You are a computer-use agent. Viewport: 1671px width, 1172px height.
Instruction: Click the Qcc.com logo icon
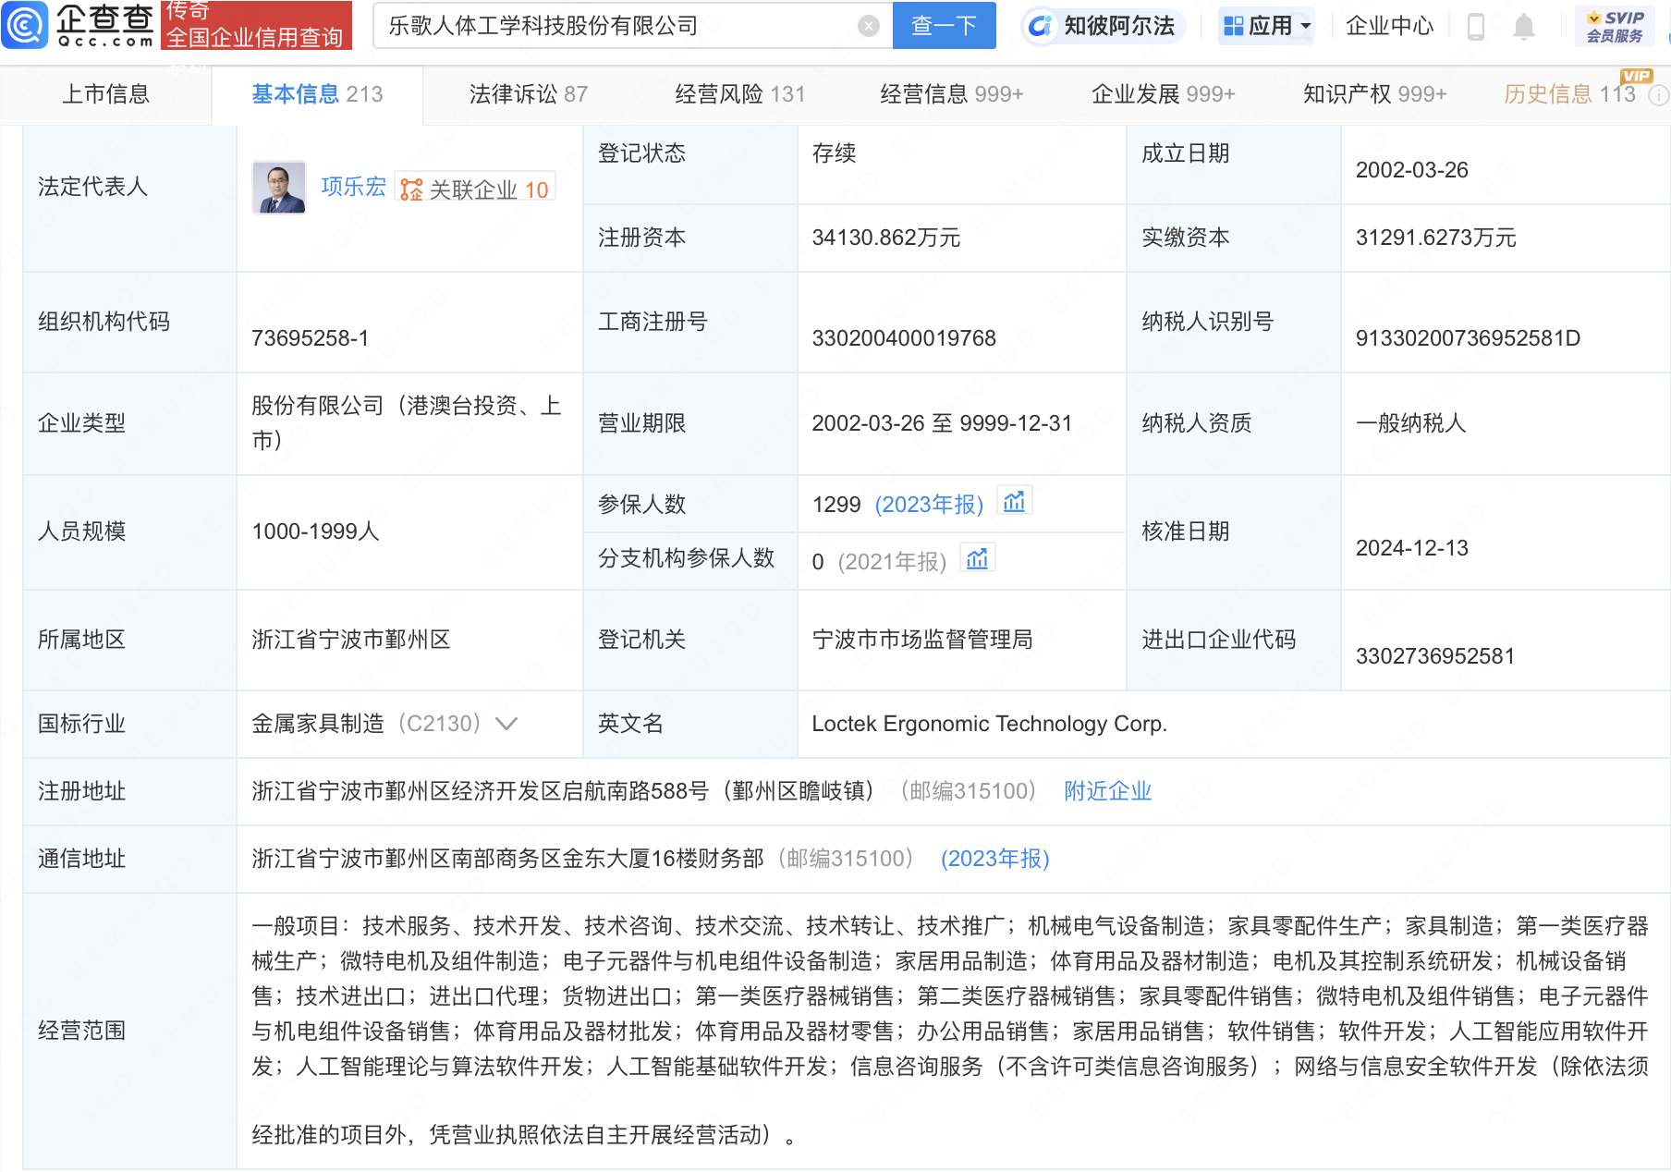[x=25, y=25]
